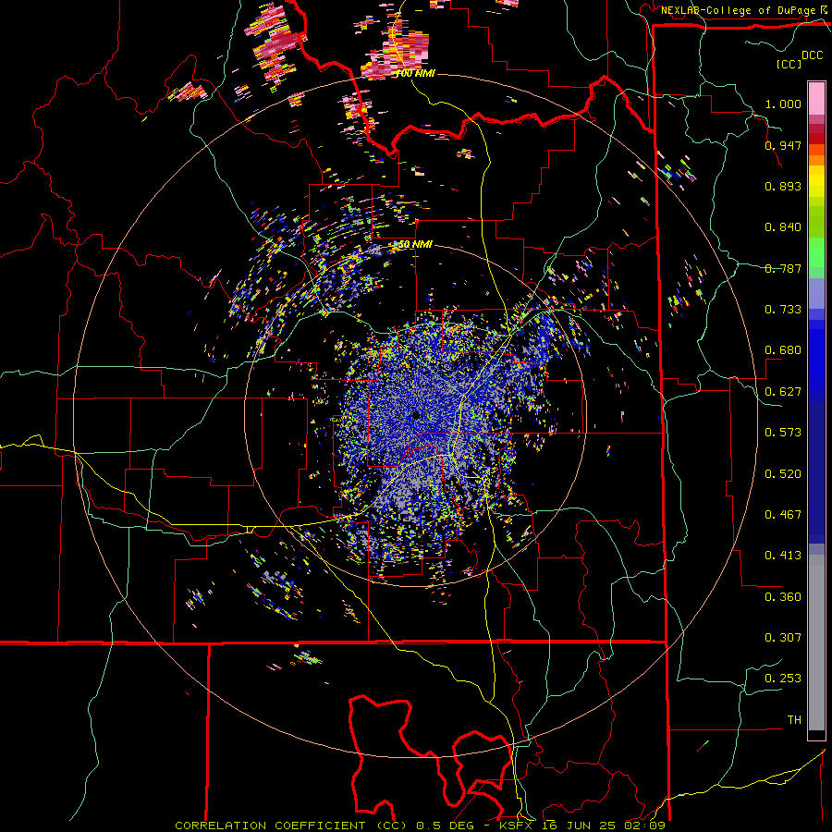Select the 0.573 scale value

(x=783, y=433)
